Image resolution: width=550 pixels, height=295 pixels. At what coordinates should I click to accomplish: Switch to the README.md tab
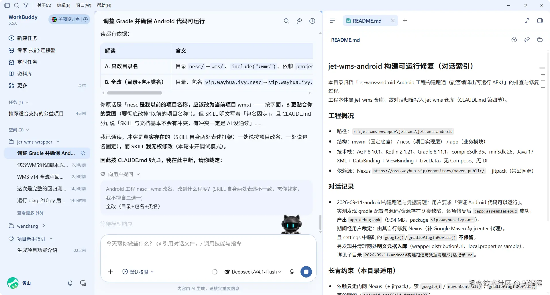[367, 21]
